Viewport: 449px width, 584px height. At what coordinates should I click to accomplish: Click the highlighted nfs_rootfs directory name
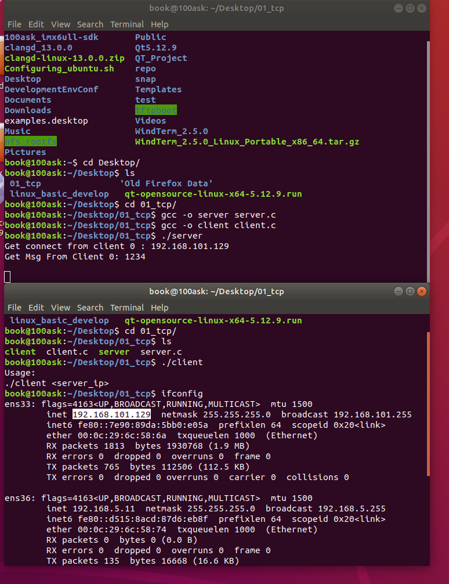[x=31, y=142]
